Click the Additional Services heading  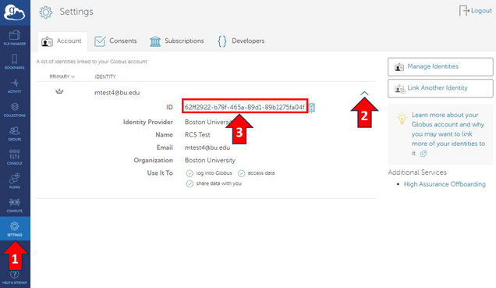417,172
